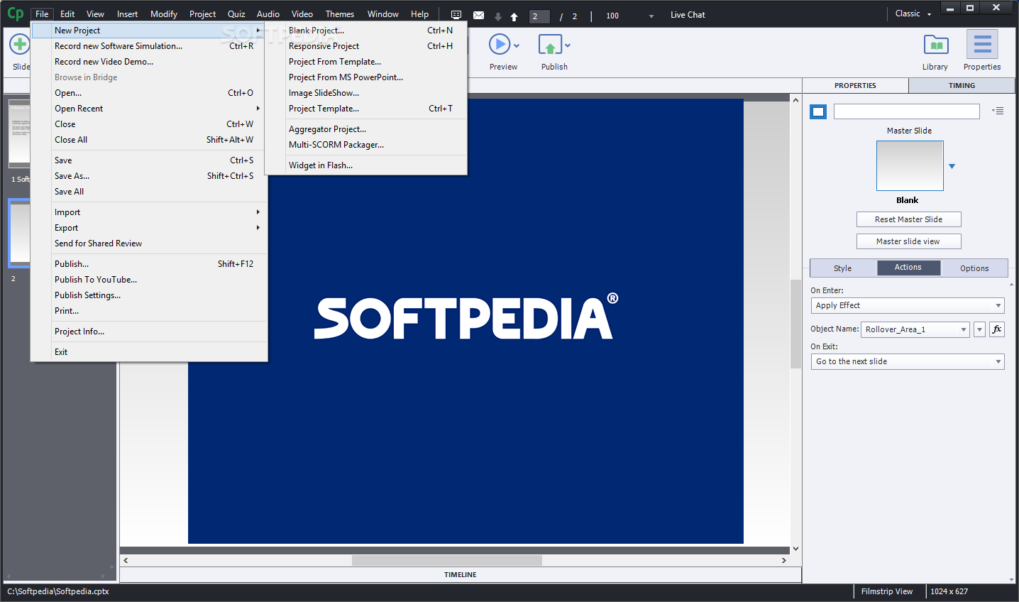Expand the Master Slide picker arrow
Image resolution: width=1019 pixels, height=602 pixels.
pyautogui.click(x=952, y=166)
